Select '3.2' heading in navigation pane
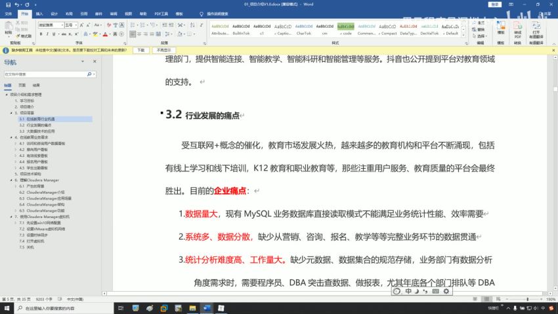 coord(35,125)
